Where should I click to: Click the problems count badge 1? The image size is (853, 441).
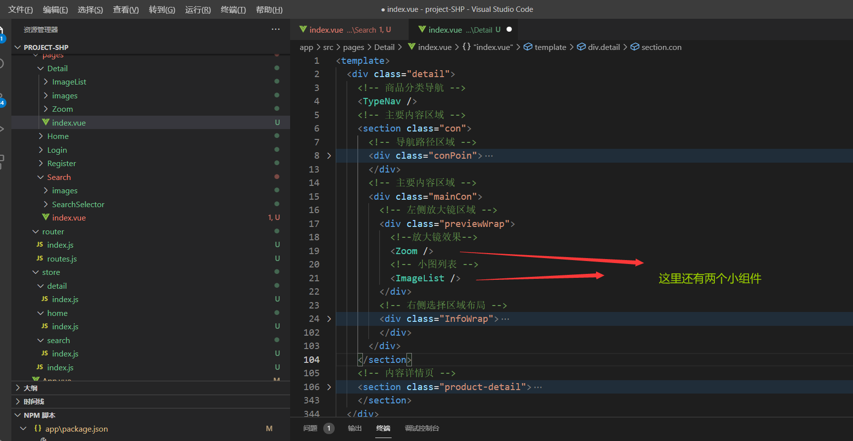(329, 428)
